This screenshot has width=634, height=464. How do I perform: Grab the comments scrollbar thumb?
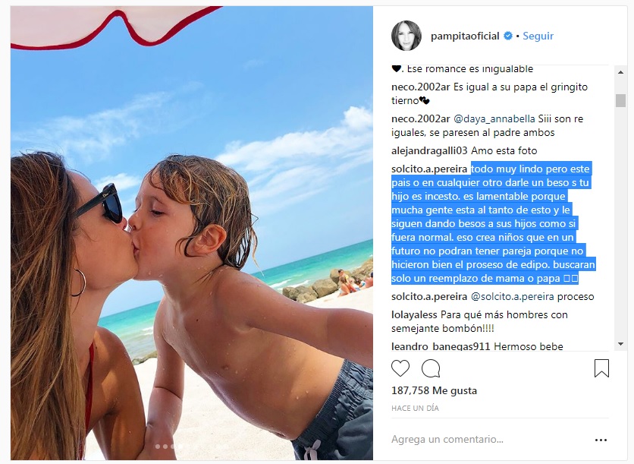(x=620, y=100)
